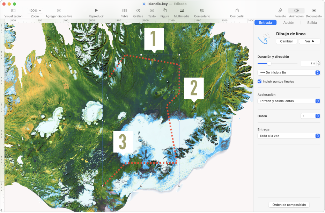Open the Figura shapes menu

tap(165, 11)
